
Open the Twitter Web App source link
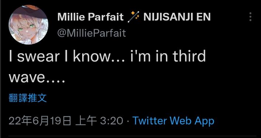[173, 121]
